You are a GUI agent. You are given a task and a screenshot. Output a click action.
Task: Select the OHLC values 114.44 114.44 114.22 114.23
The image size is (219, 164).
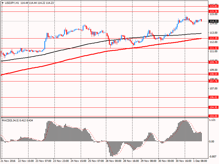click(x=37, y=3)
